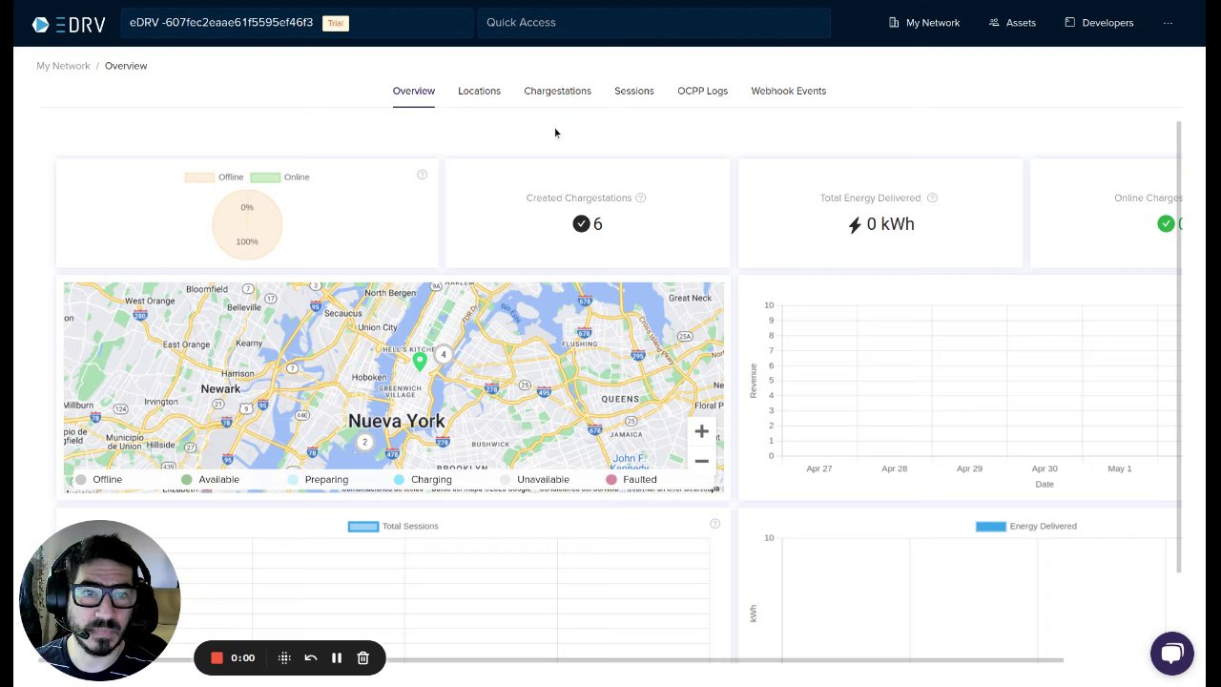Restart the recording with the undo arrow

pos(310,657)
